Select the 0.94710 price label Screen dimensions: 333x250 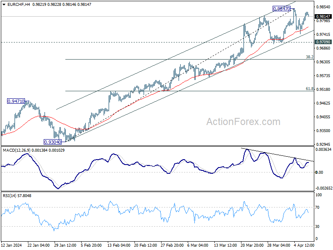pyautogui.click(x=16, y=101)
